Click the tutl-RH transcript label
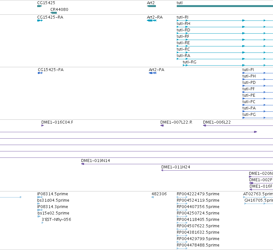 click(183, 24)
